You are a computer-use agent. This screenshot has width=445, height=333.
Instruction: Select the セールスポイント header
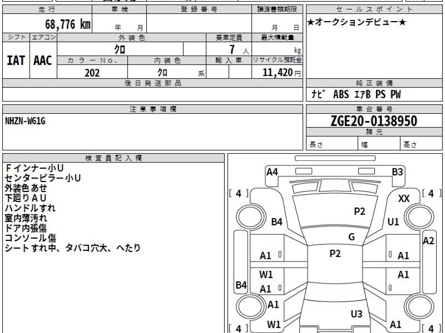(x=374, y=10)
